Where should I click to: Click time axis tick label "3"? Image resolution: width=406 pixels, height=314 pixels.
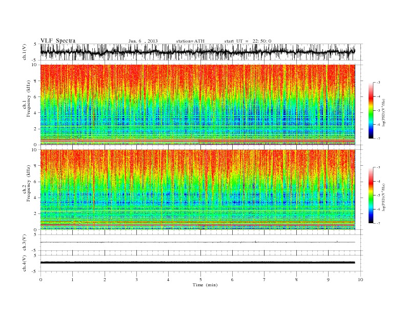coord(137,280)
